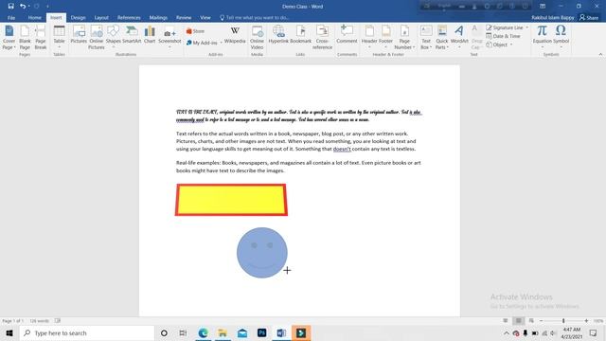Open the Windows Start menu
Screen dimensions: 606x341
9,332
